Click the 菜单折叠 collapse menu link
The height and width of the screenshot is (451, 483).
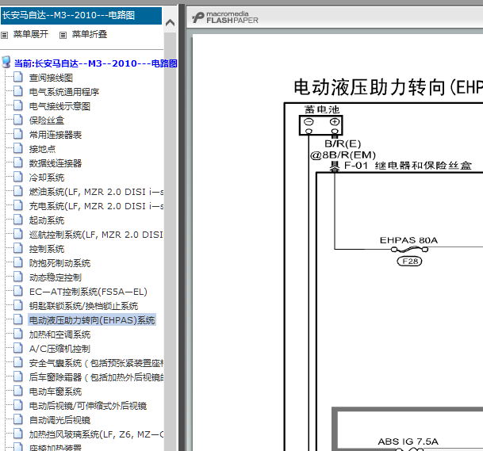[90, 34]
